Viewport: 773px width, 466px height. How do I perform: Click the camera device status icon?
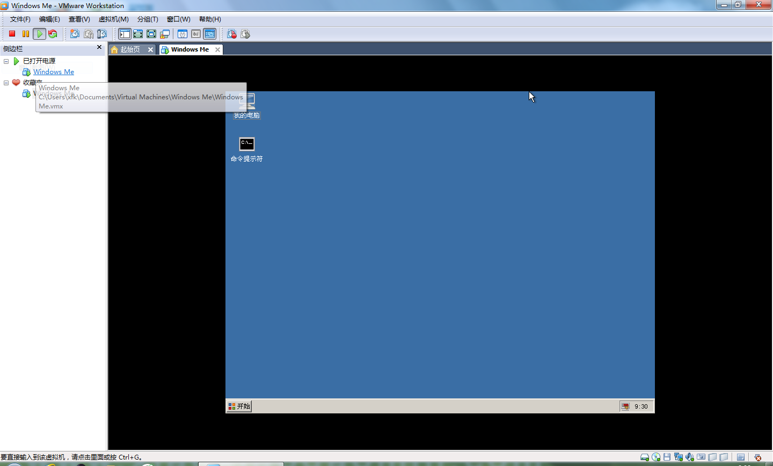click(701, 457)
